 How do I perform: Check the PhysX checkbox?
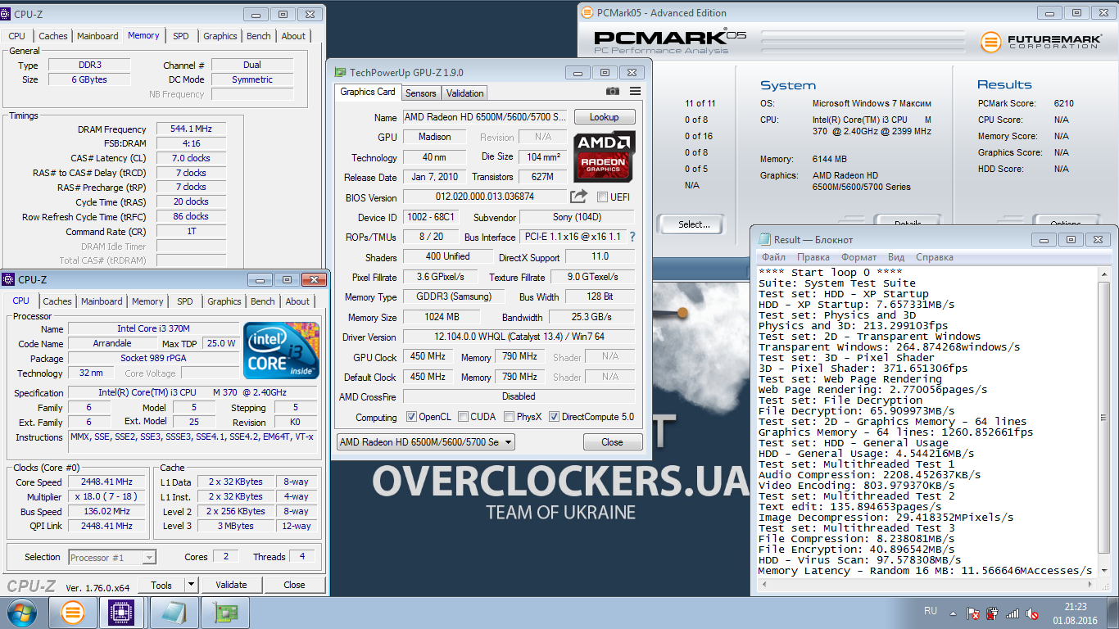coord(510,417)
